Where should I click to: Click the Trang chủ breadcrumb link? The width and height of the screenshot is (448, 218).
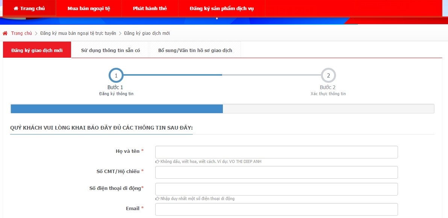coord(21,33)
